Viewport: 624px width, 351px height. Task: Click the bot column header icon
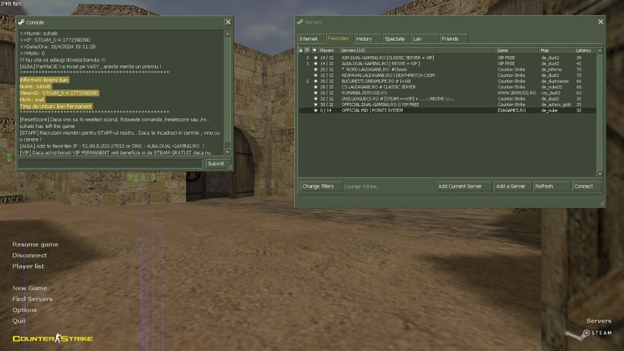[308, 50]
